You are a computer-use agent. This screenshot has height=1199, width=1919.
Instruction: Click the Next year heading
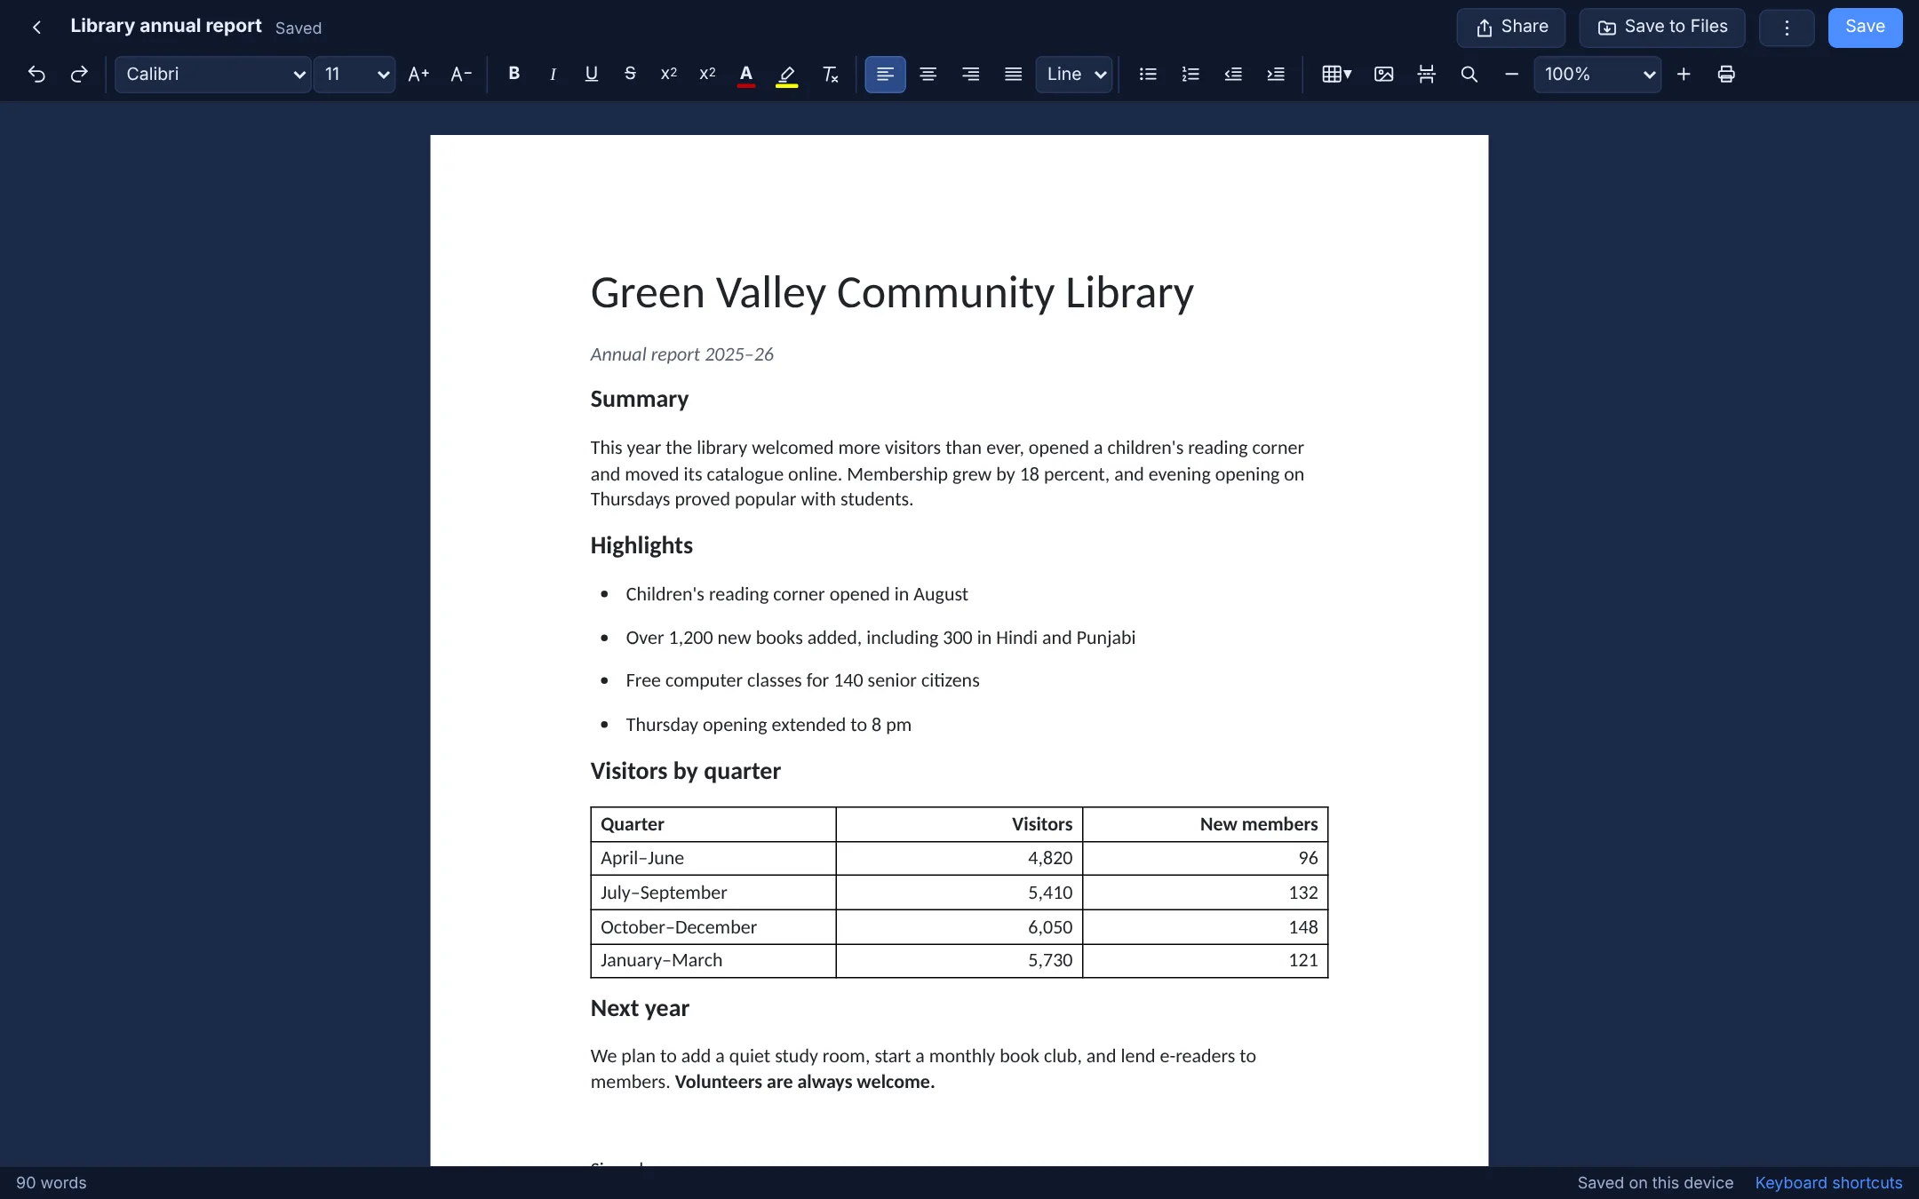[x=640, y=1008]
